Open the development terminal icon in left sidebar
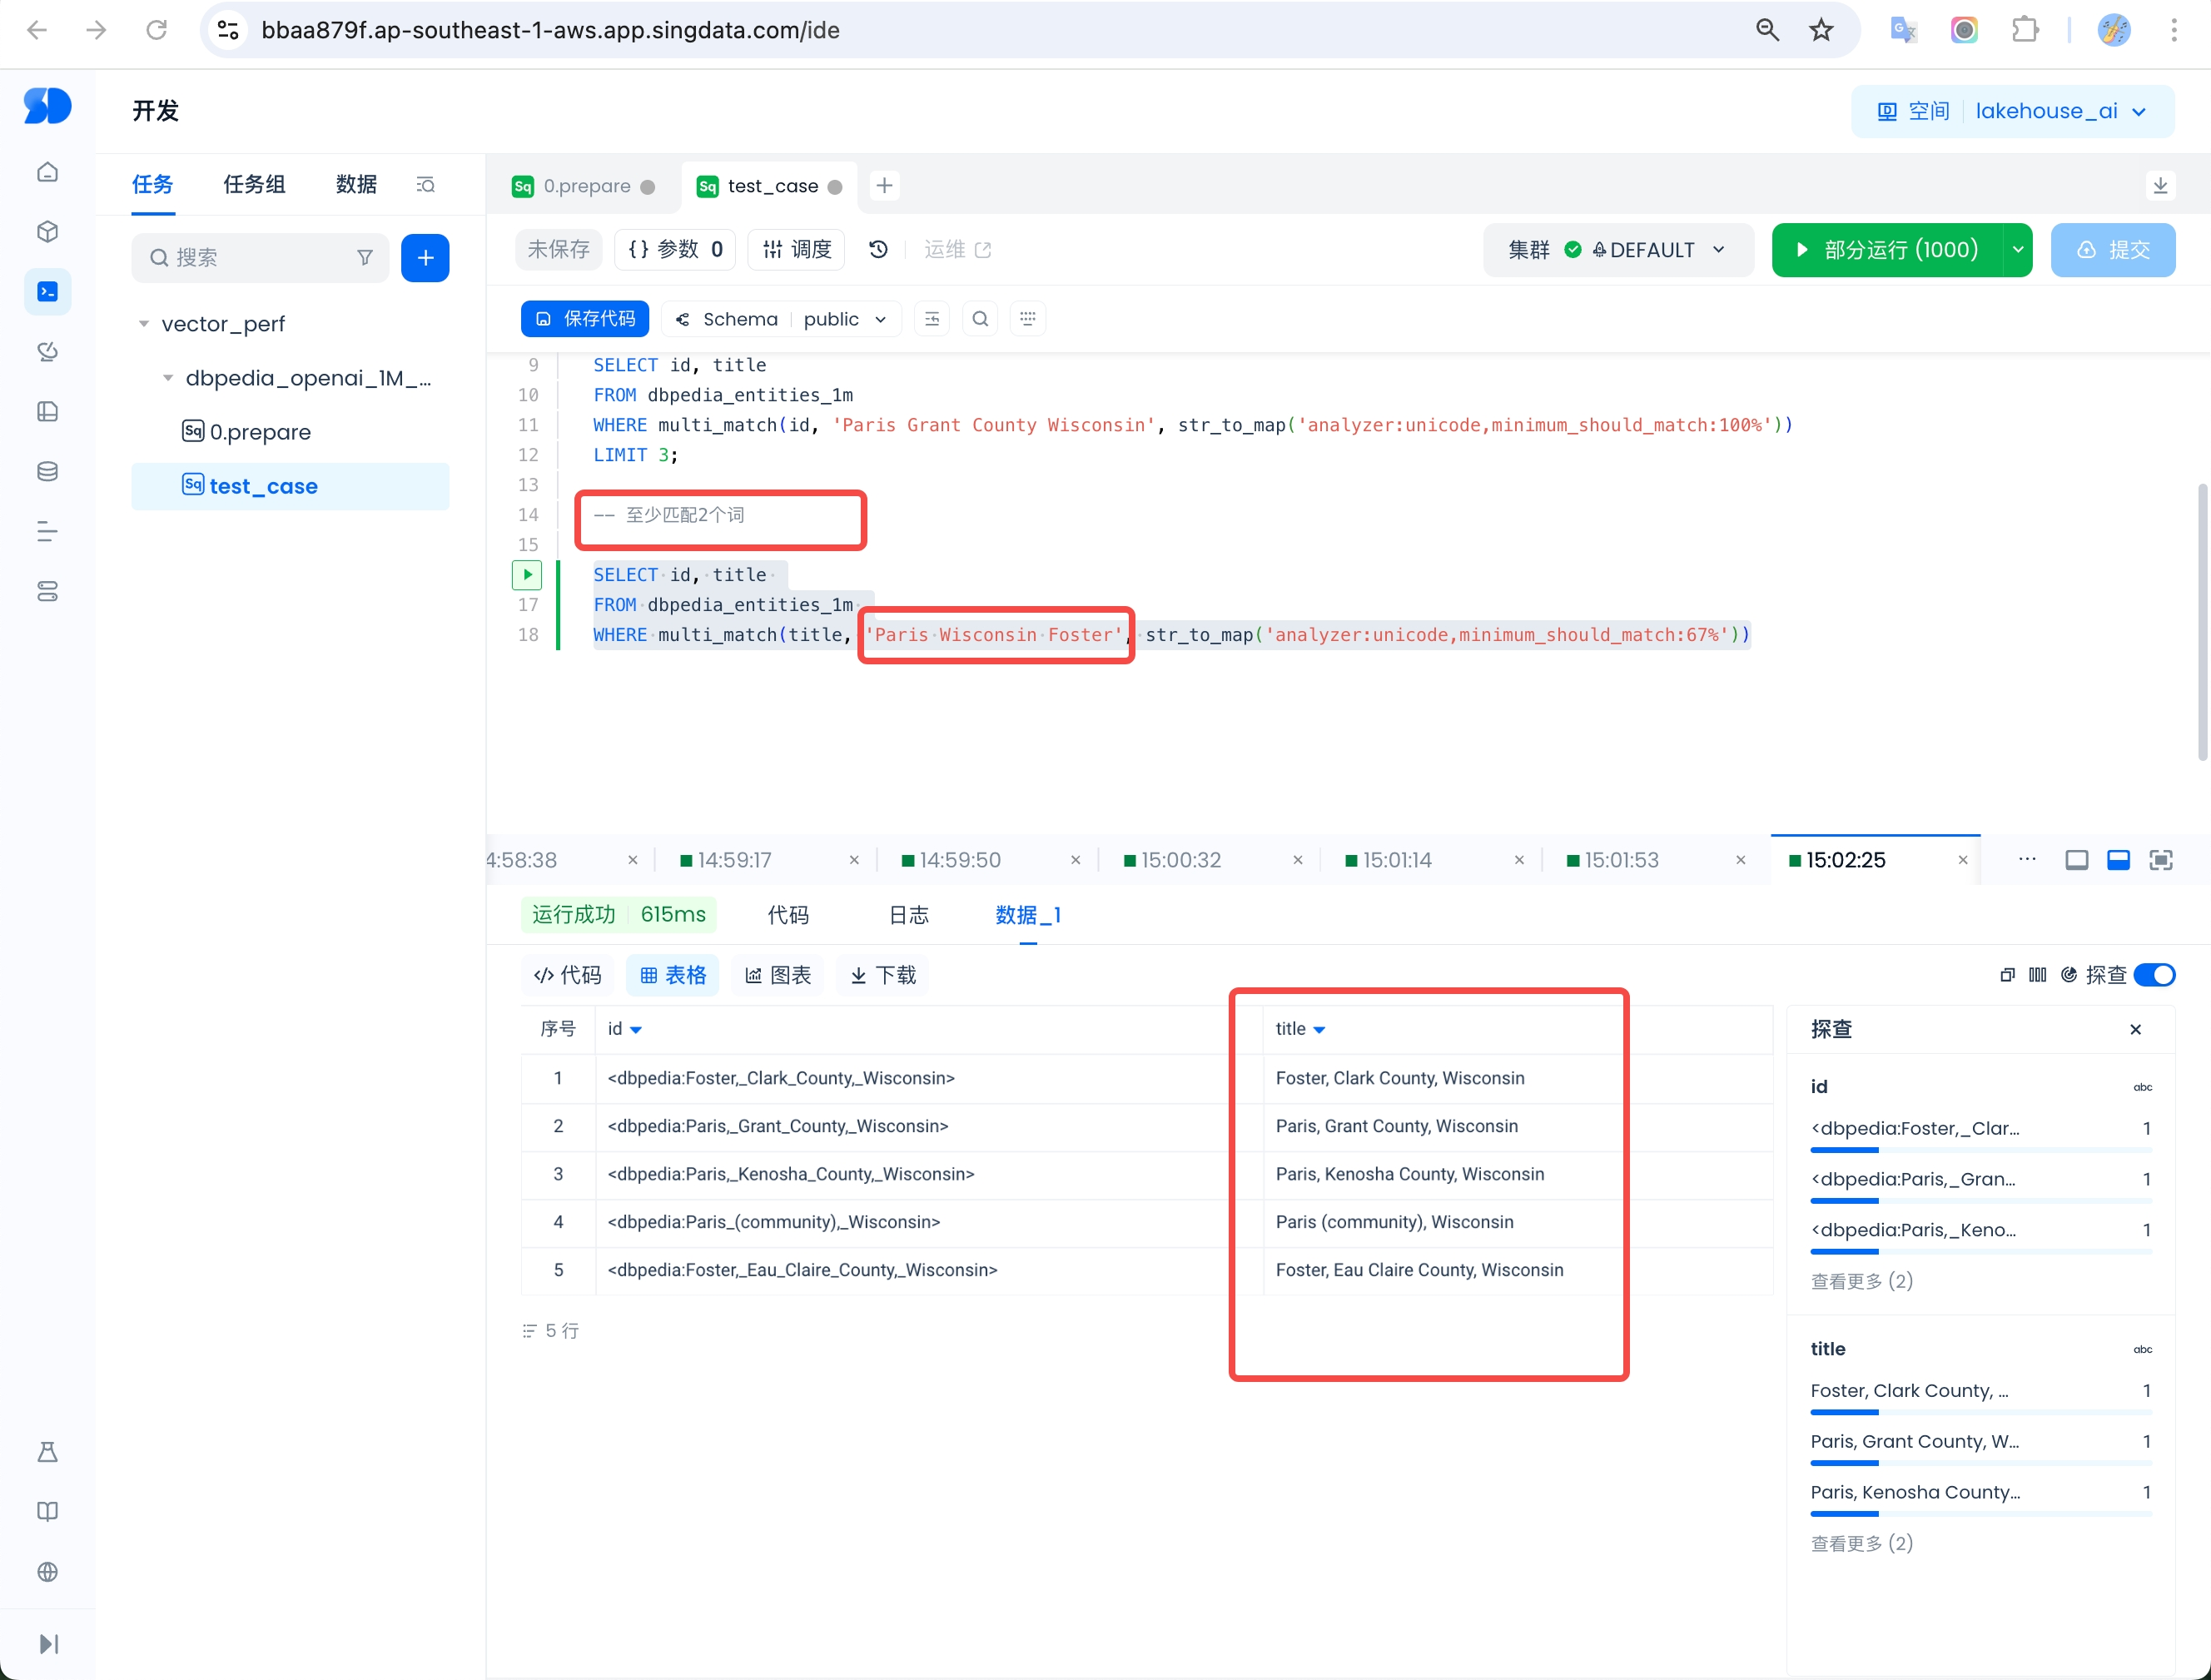The image size is (2211, 1680). 47,292
